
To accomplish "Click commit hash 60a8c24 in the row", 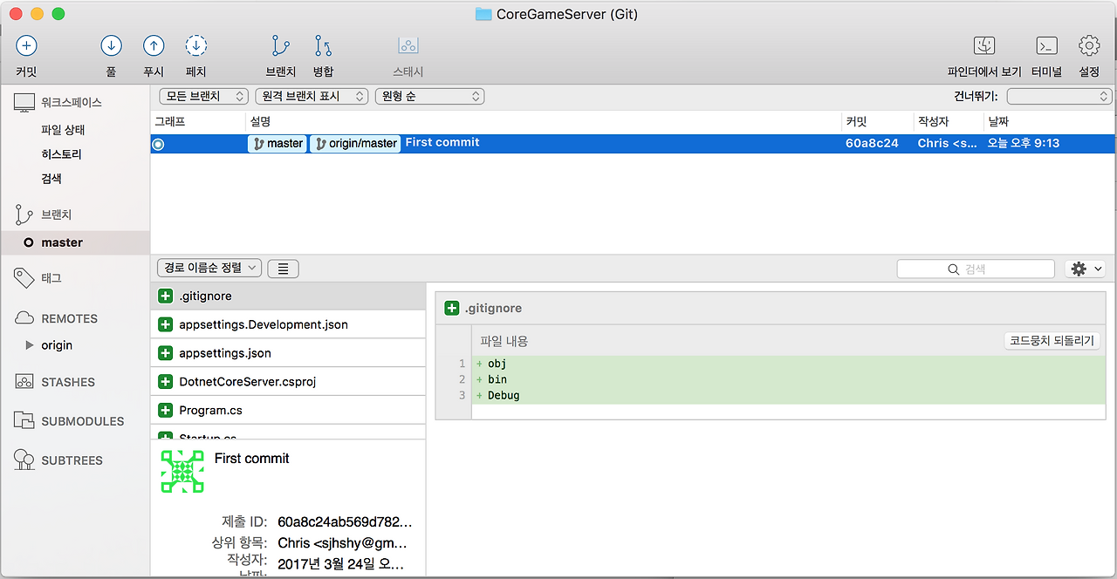I will pyautogui.click(x=871, y=144).
